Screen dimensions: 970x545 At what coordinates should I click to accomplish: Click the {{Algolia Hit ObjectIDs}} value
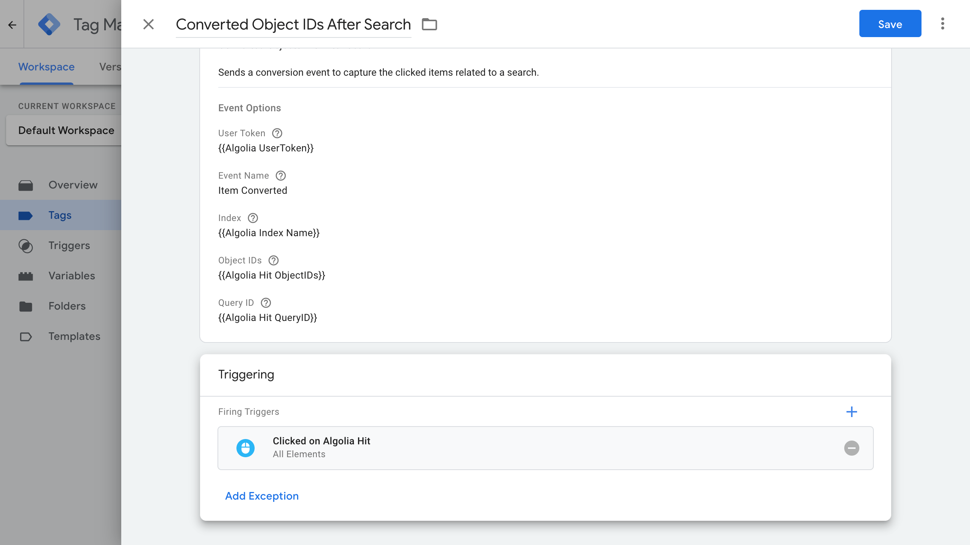272,275
